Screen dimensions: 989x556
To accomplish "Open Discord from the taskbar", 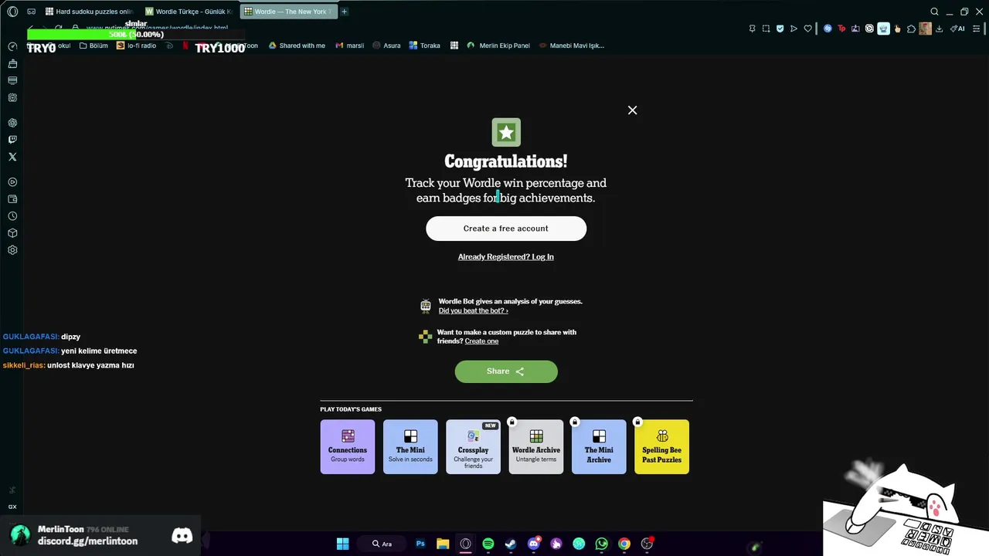I will click(x=533, y=544).
